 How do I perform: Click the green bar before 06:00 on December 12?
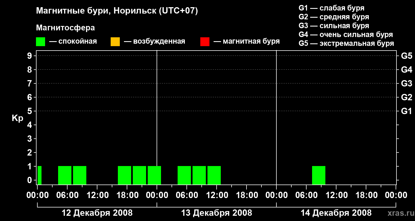coord(65,175)
